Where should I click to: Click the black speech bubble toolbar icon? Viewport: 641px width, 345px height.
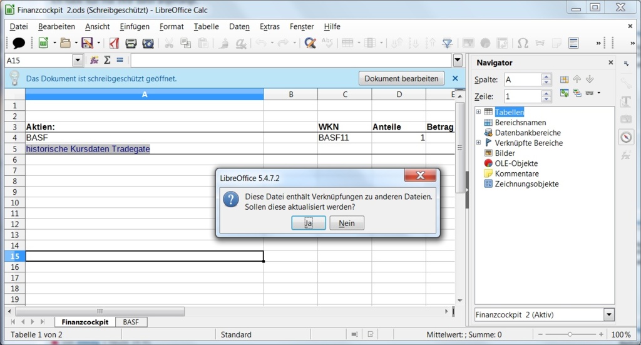19,43
